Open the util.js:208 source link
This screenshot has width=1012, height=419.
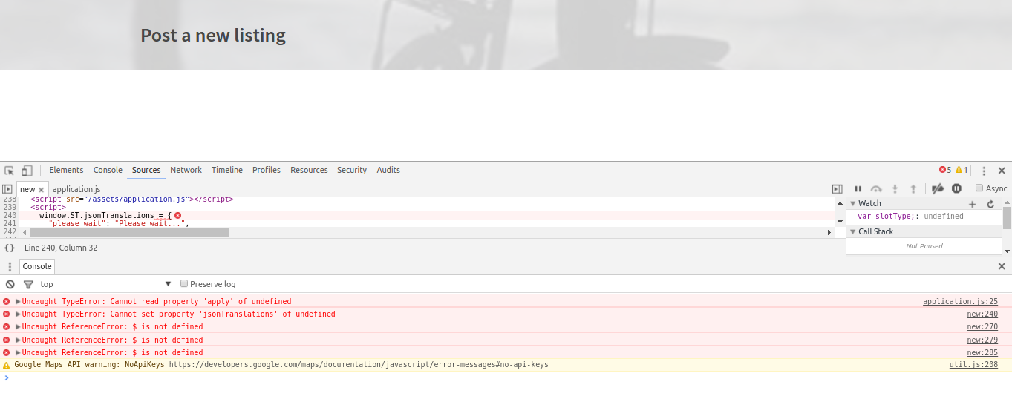tap(973, 365)
